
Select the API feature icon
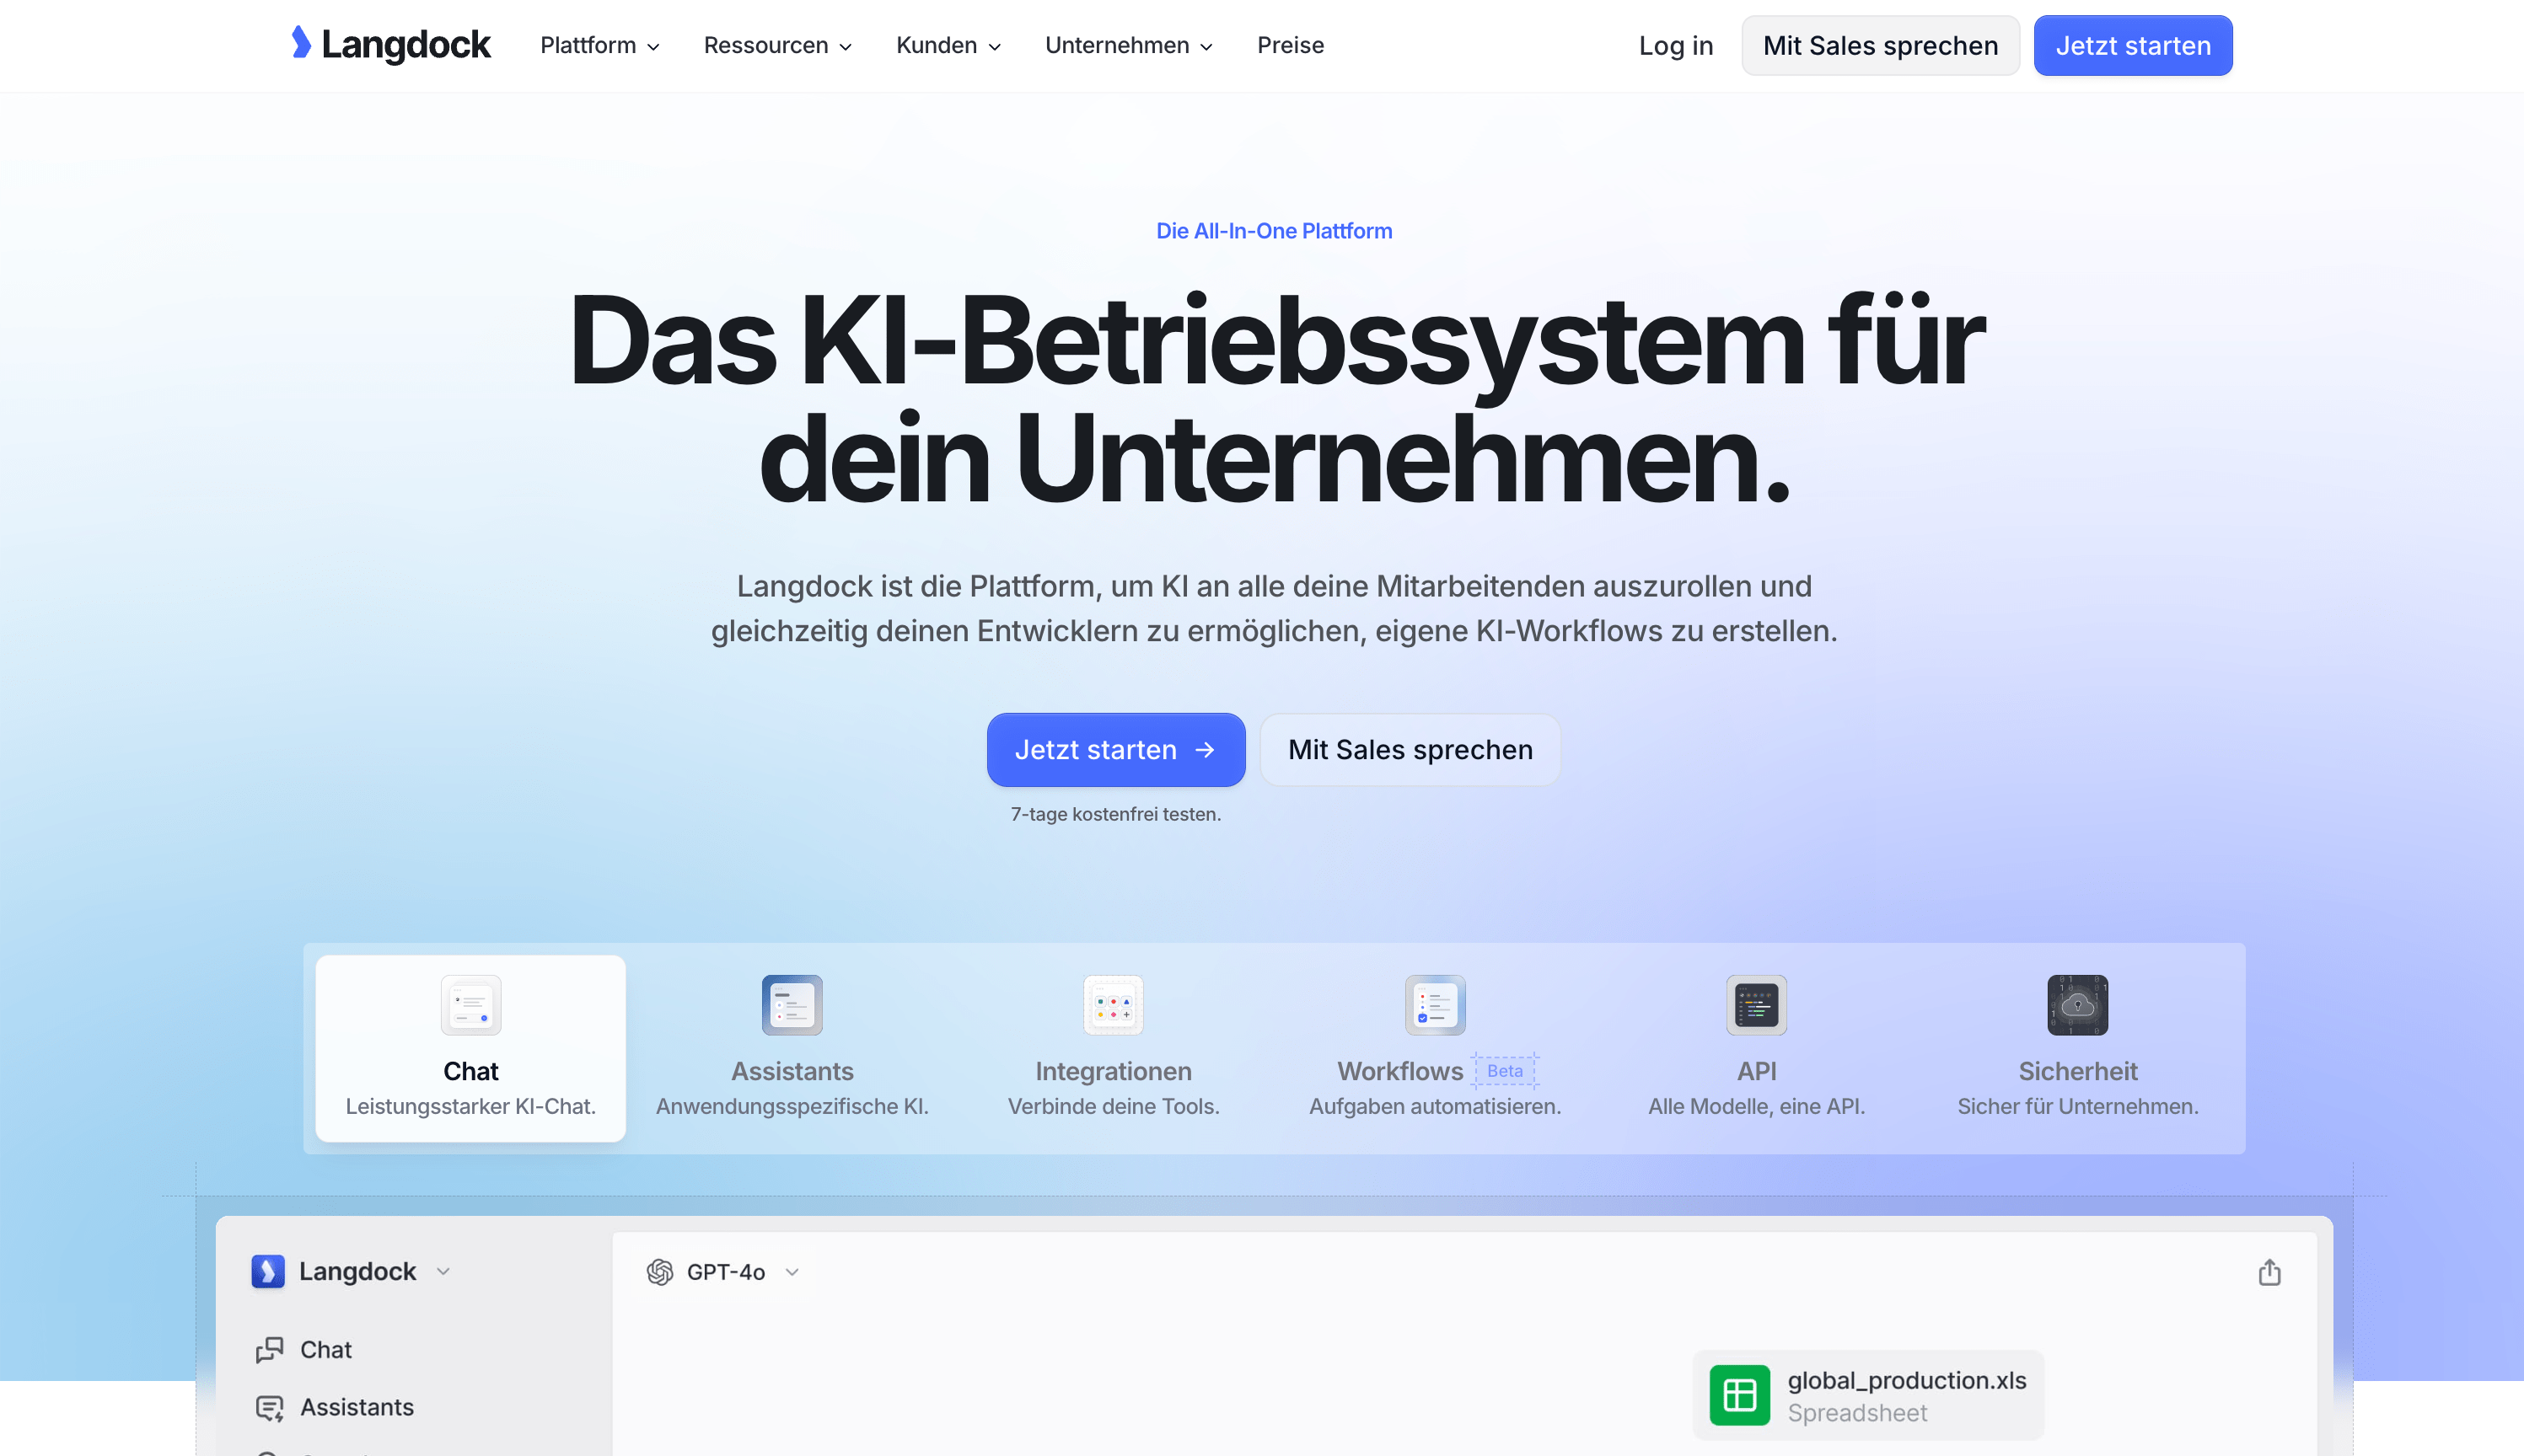[x=1756, y=1005]
